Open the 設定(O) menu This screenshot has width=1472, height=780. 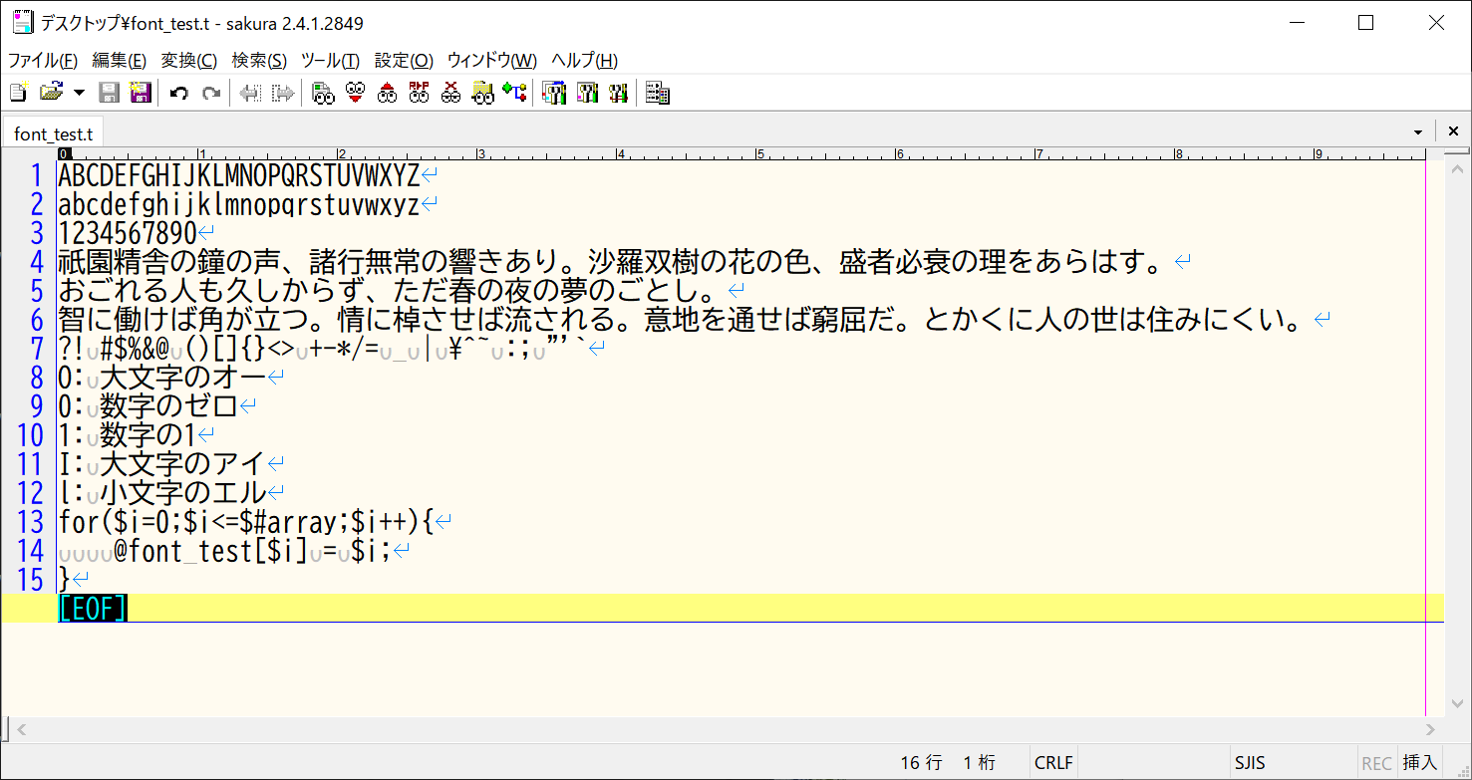click(404, 60)
